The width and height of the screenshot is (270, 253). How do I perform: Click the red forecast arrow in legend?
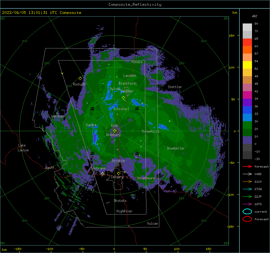247,166
